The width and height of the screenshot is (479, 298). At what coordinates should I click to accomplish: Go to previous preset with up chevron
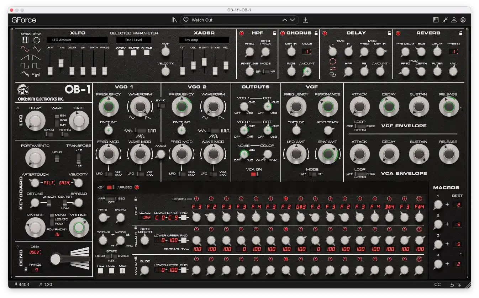click(285, 20)
